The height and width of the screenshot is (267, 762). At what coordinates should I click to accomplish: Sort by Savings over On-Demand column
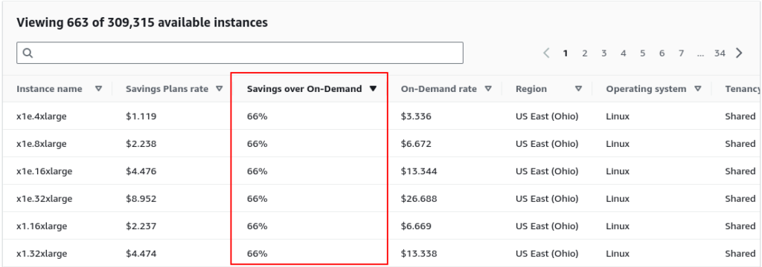pyautogui.click(x=373, y=89)
